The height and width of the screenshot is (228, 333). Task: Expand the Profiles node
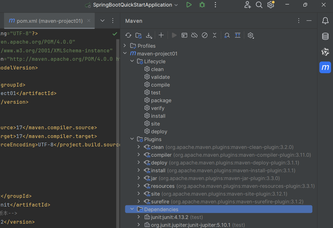[x=125, y=46]
